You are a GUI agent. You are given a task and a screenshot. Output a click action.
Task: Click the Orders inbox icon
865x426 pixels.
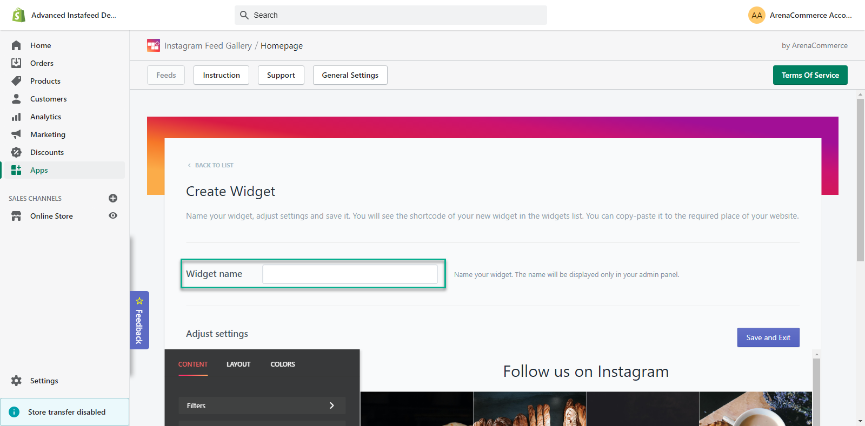(16, 63)
